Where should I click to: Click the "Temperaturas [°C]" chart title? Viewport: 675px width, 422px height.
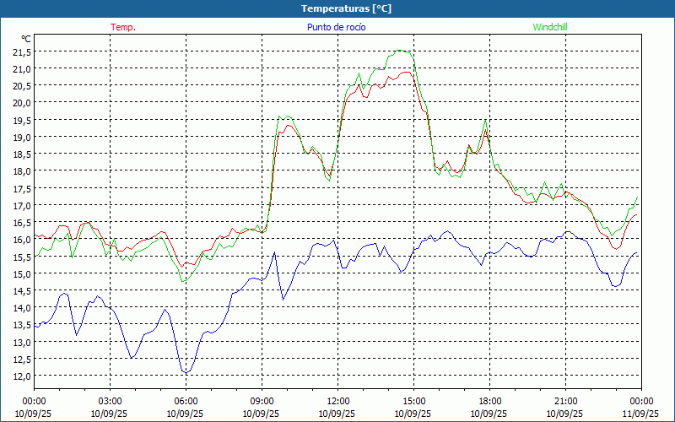pyautogui.click(x=346, y=8)
